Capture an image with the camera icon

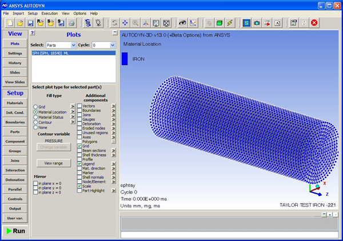[257, 23]
